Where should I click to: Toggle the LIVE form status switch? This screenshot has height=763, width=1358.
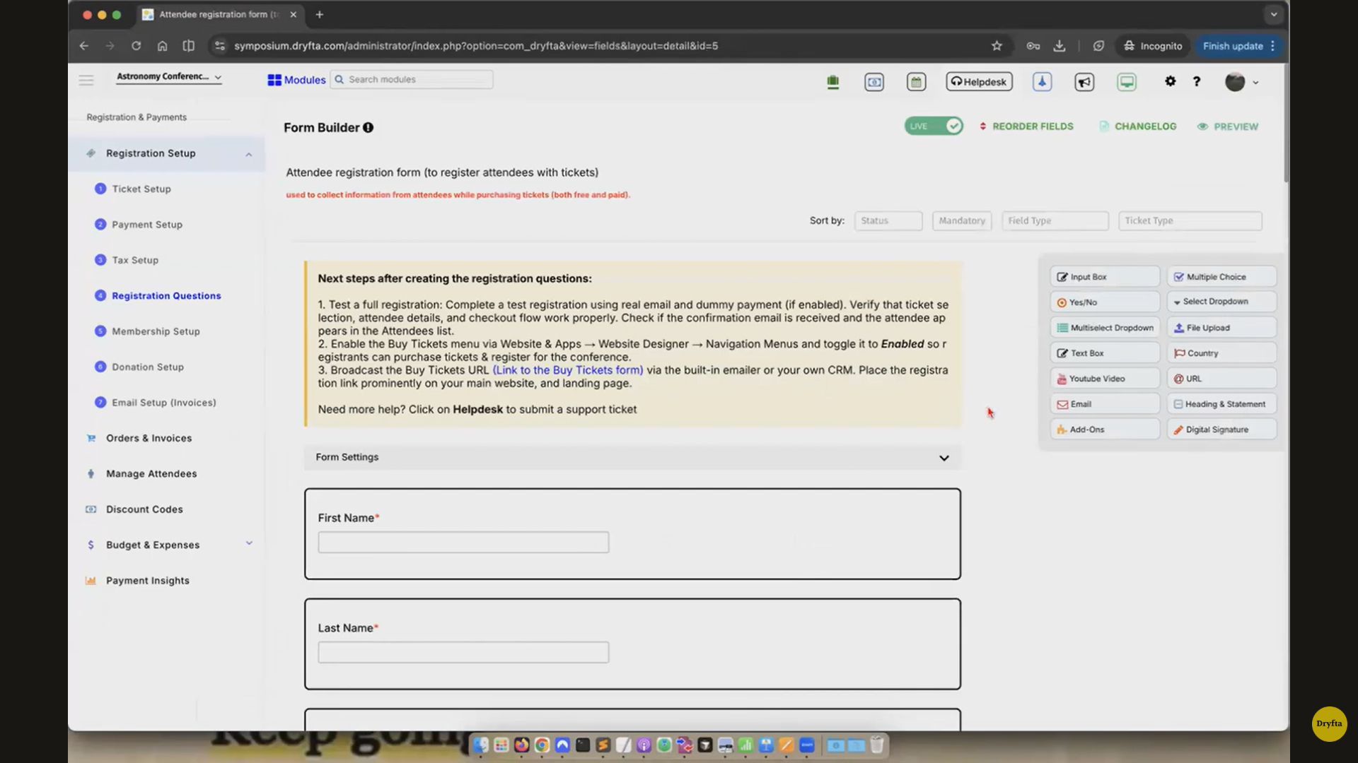point(934,126)
